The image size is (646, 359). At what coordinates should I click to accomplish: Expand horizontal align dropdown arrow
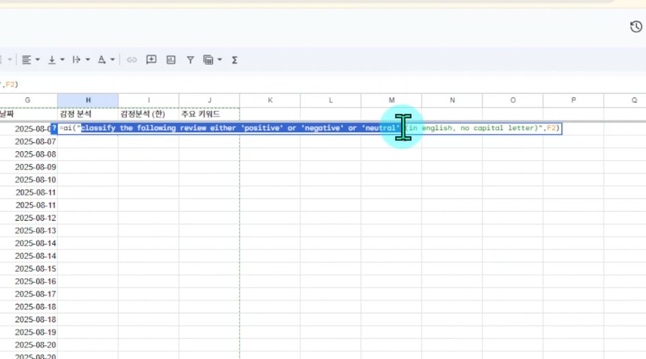click(x=38, y=60)
